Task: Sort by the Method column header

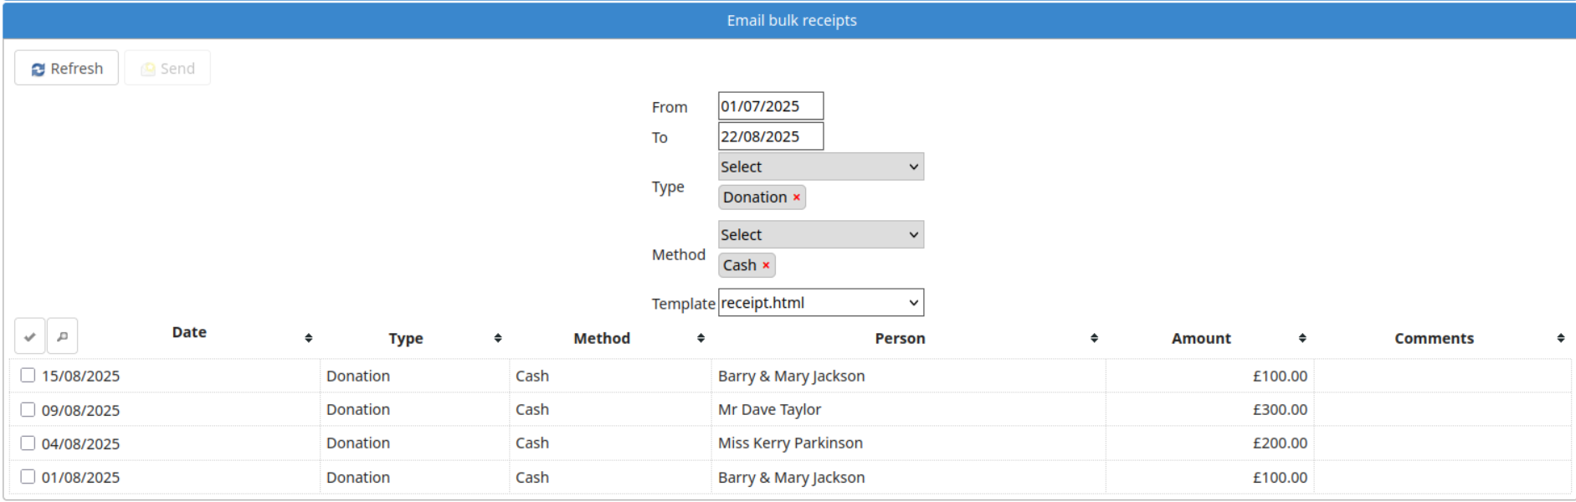Action: (602, 338)
